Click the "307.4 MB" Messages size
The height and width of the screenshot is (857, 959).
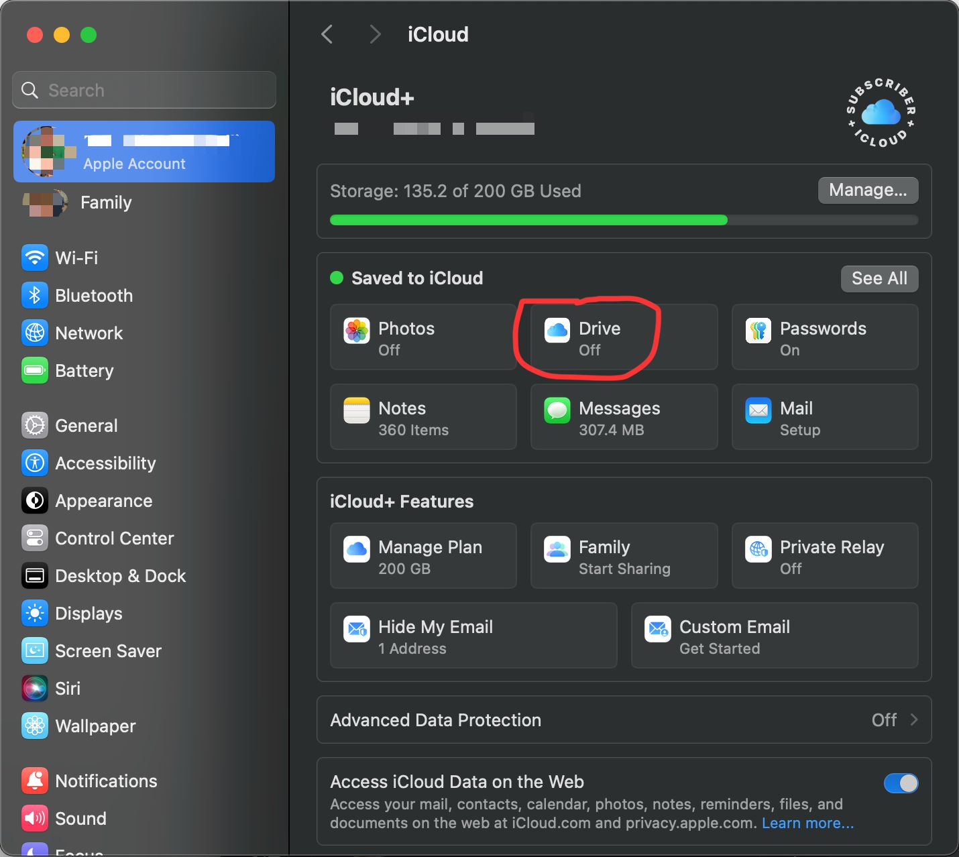tap(611, 430)
